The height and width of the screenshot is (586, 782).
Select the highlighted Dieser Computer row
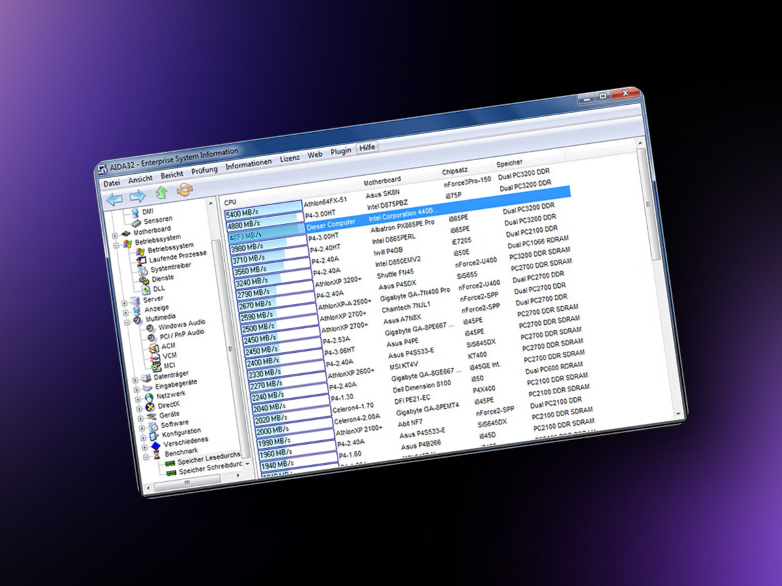pyautogui.click(x=399, y=214)
